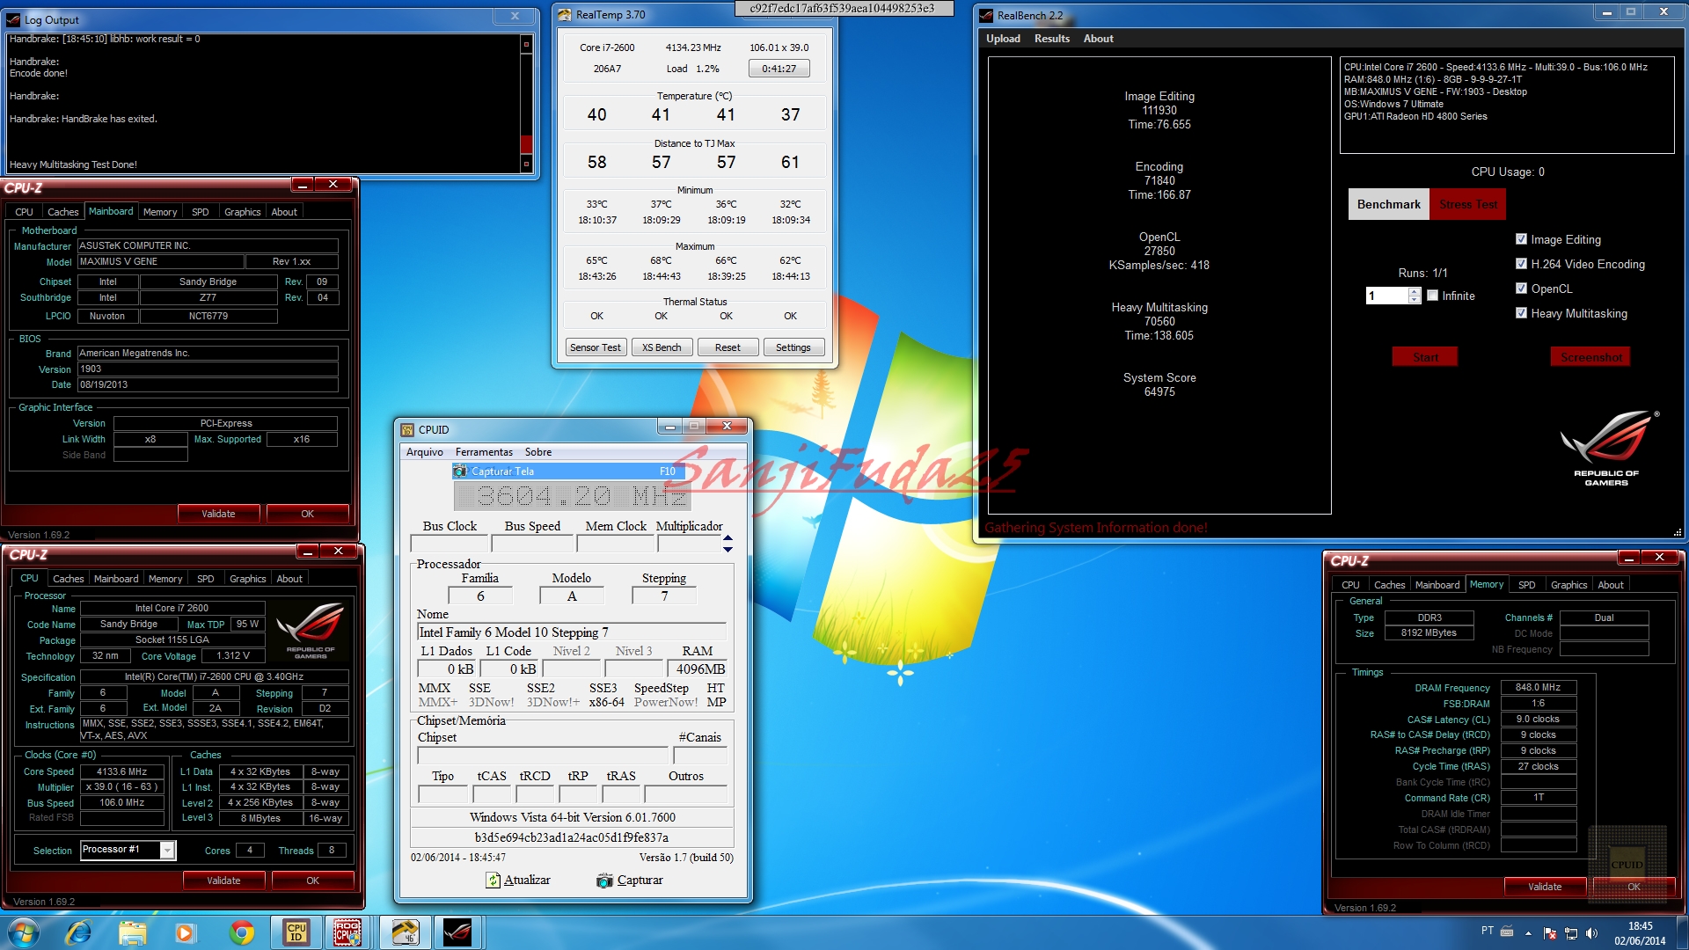Open the About menu in RealBench

(x=1098, y=39)
